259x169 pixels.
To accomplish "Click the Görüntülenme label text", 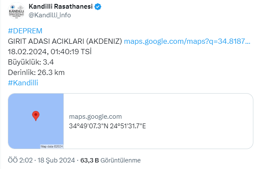I will point(121,160).
